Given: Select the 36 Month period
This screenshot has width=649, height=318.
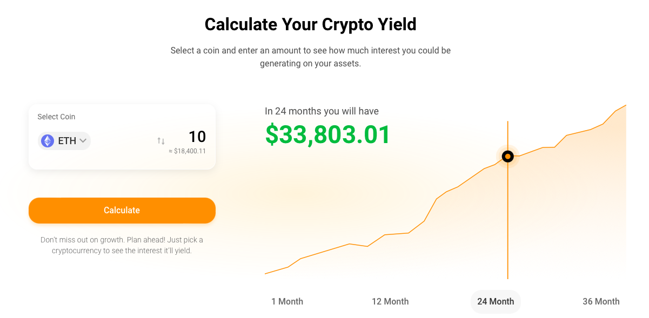Looking at the screenshot, I should (x=601, y=301).
